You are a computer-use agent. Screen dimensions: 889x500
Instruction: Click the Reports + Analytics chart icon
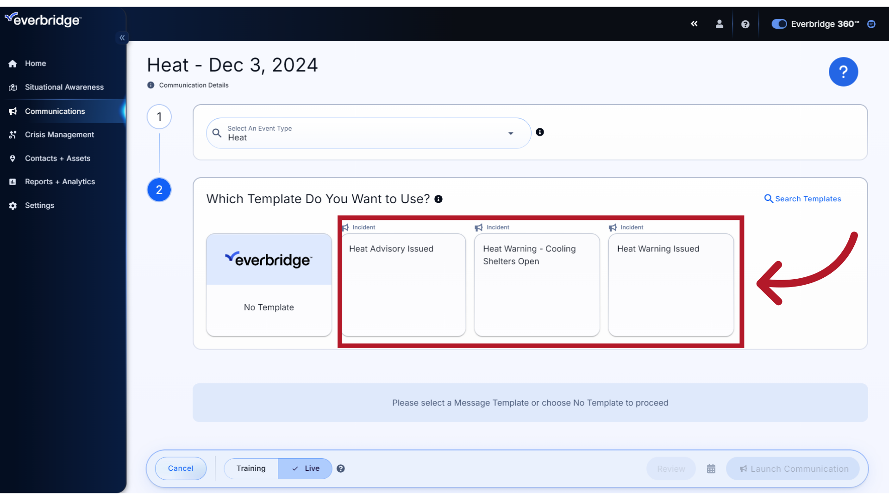tap(13, 182)
